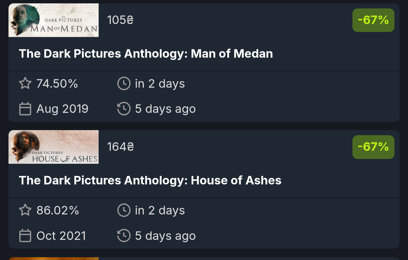Screen dimensions: 408x260
Task: Click the 164₴ price of House of Ashes
Action: [x=120, y=147]
